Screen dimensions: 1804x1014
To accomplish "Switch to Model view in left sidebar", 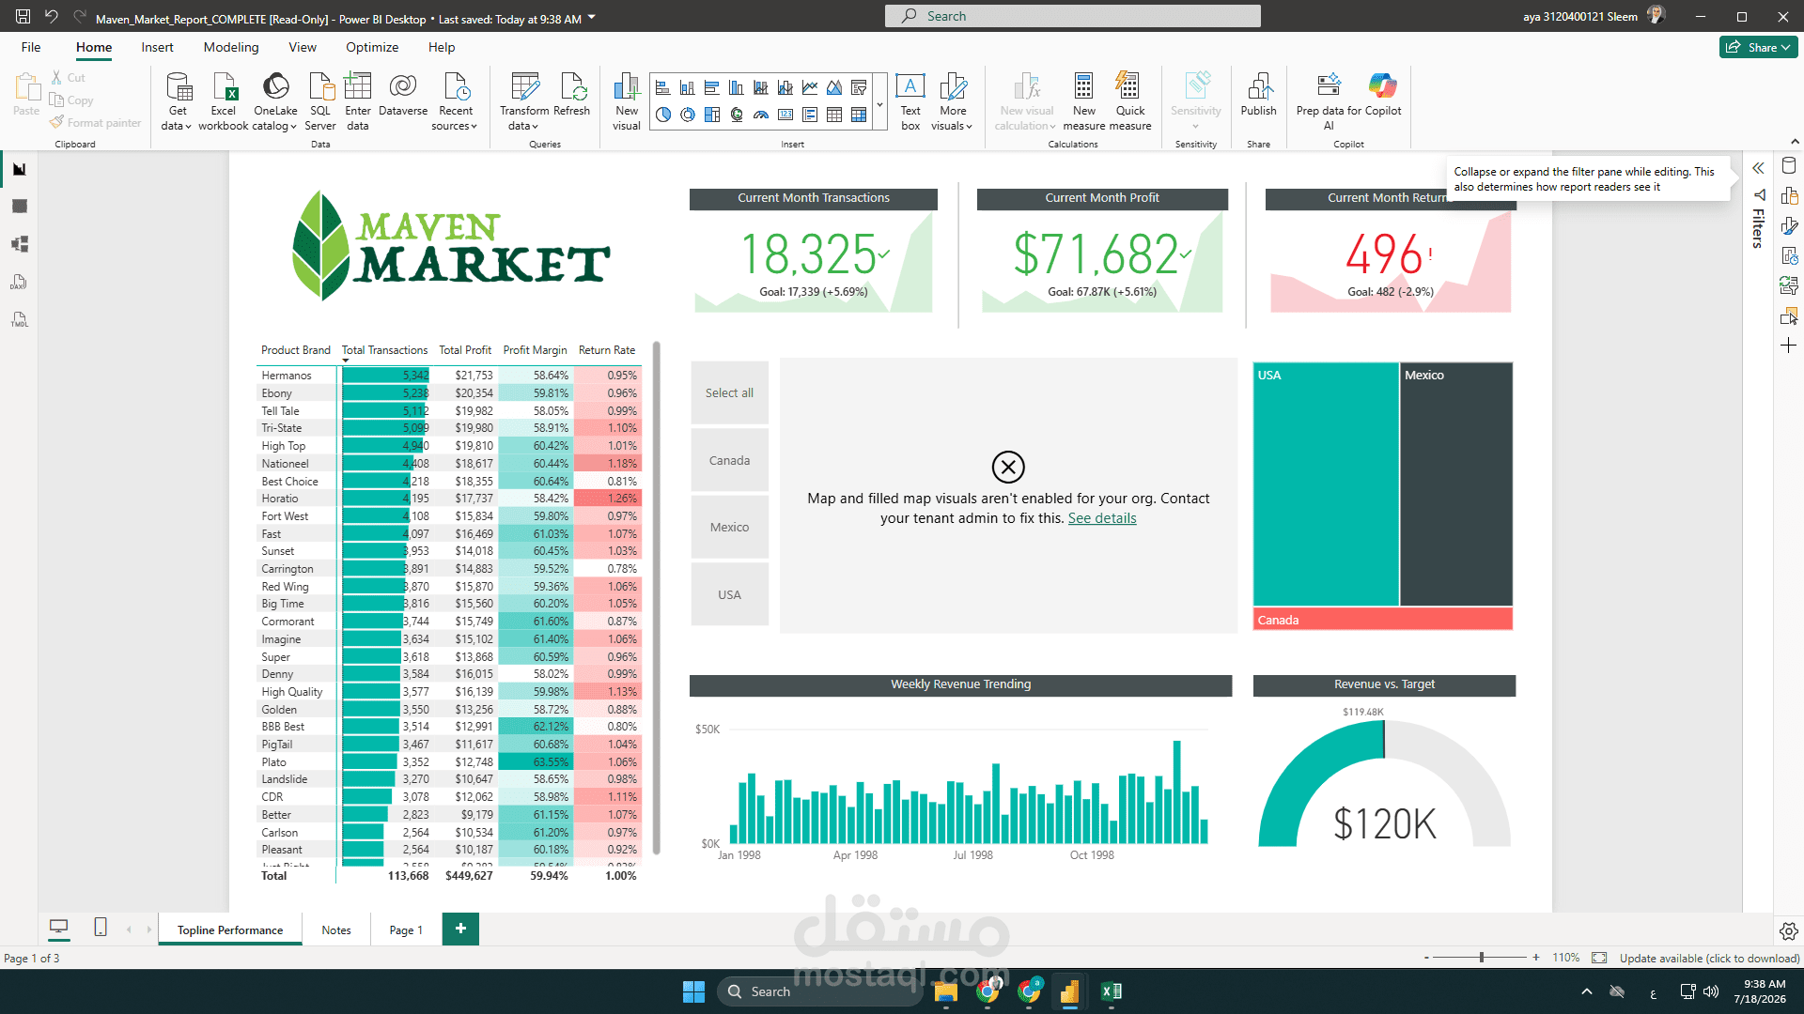I will (20, 244).
